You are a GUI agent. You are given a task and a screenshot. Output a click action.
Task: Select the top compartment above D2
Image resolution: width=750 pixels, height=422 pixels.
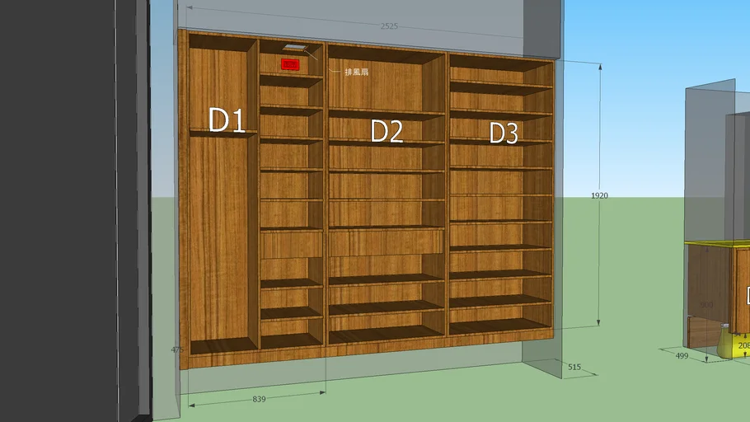[x=375, y=82]
